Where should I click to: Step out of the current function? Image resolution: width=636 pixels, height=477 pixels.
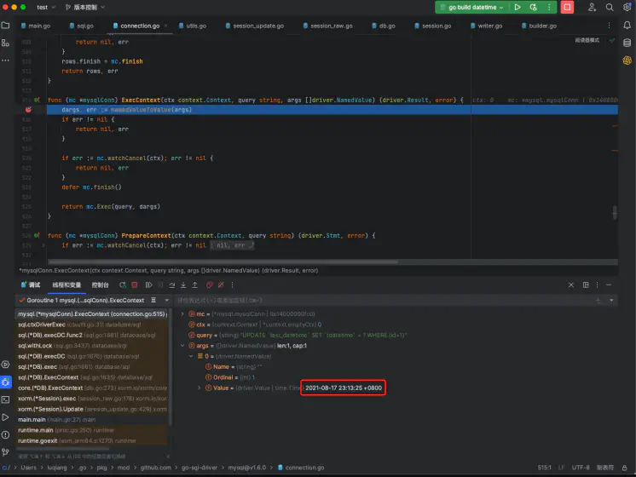pyautogui.click(x=194, y=284)
